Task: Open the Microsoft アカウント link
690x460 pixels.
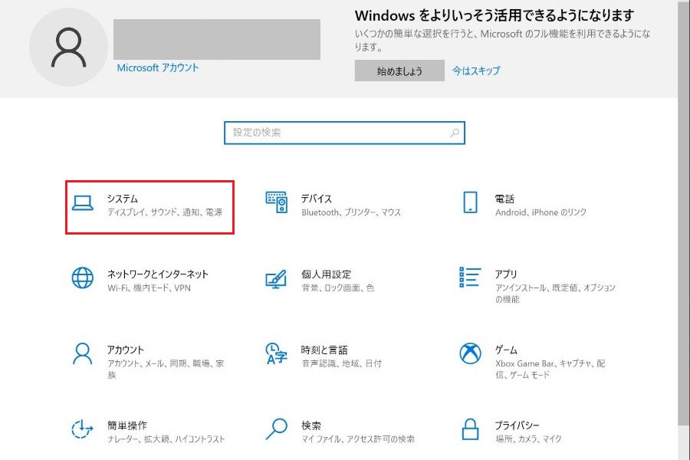Action: (158, 67)
